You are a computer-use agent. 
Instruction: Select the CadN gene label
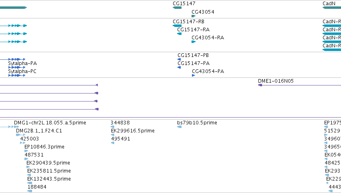click(x=329, y=4)
